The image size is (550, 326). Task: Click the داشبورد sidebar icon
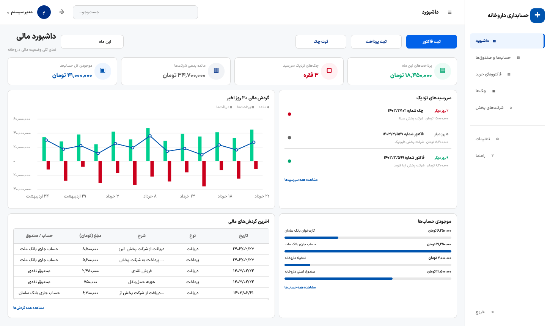[x=494, y=41]
